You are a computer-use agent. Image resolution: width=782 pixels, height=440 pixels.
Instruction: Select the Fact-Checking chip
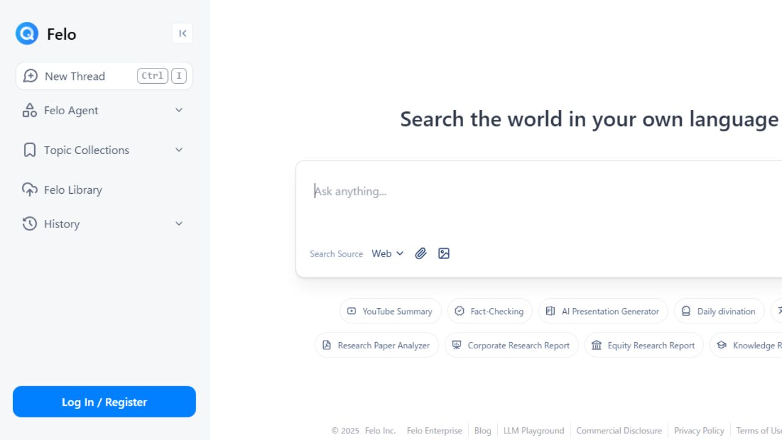[490, 311]
